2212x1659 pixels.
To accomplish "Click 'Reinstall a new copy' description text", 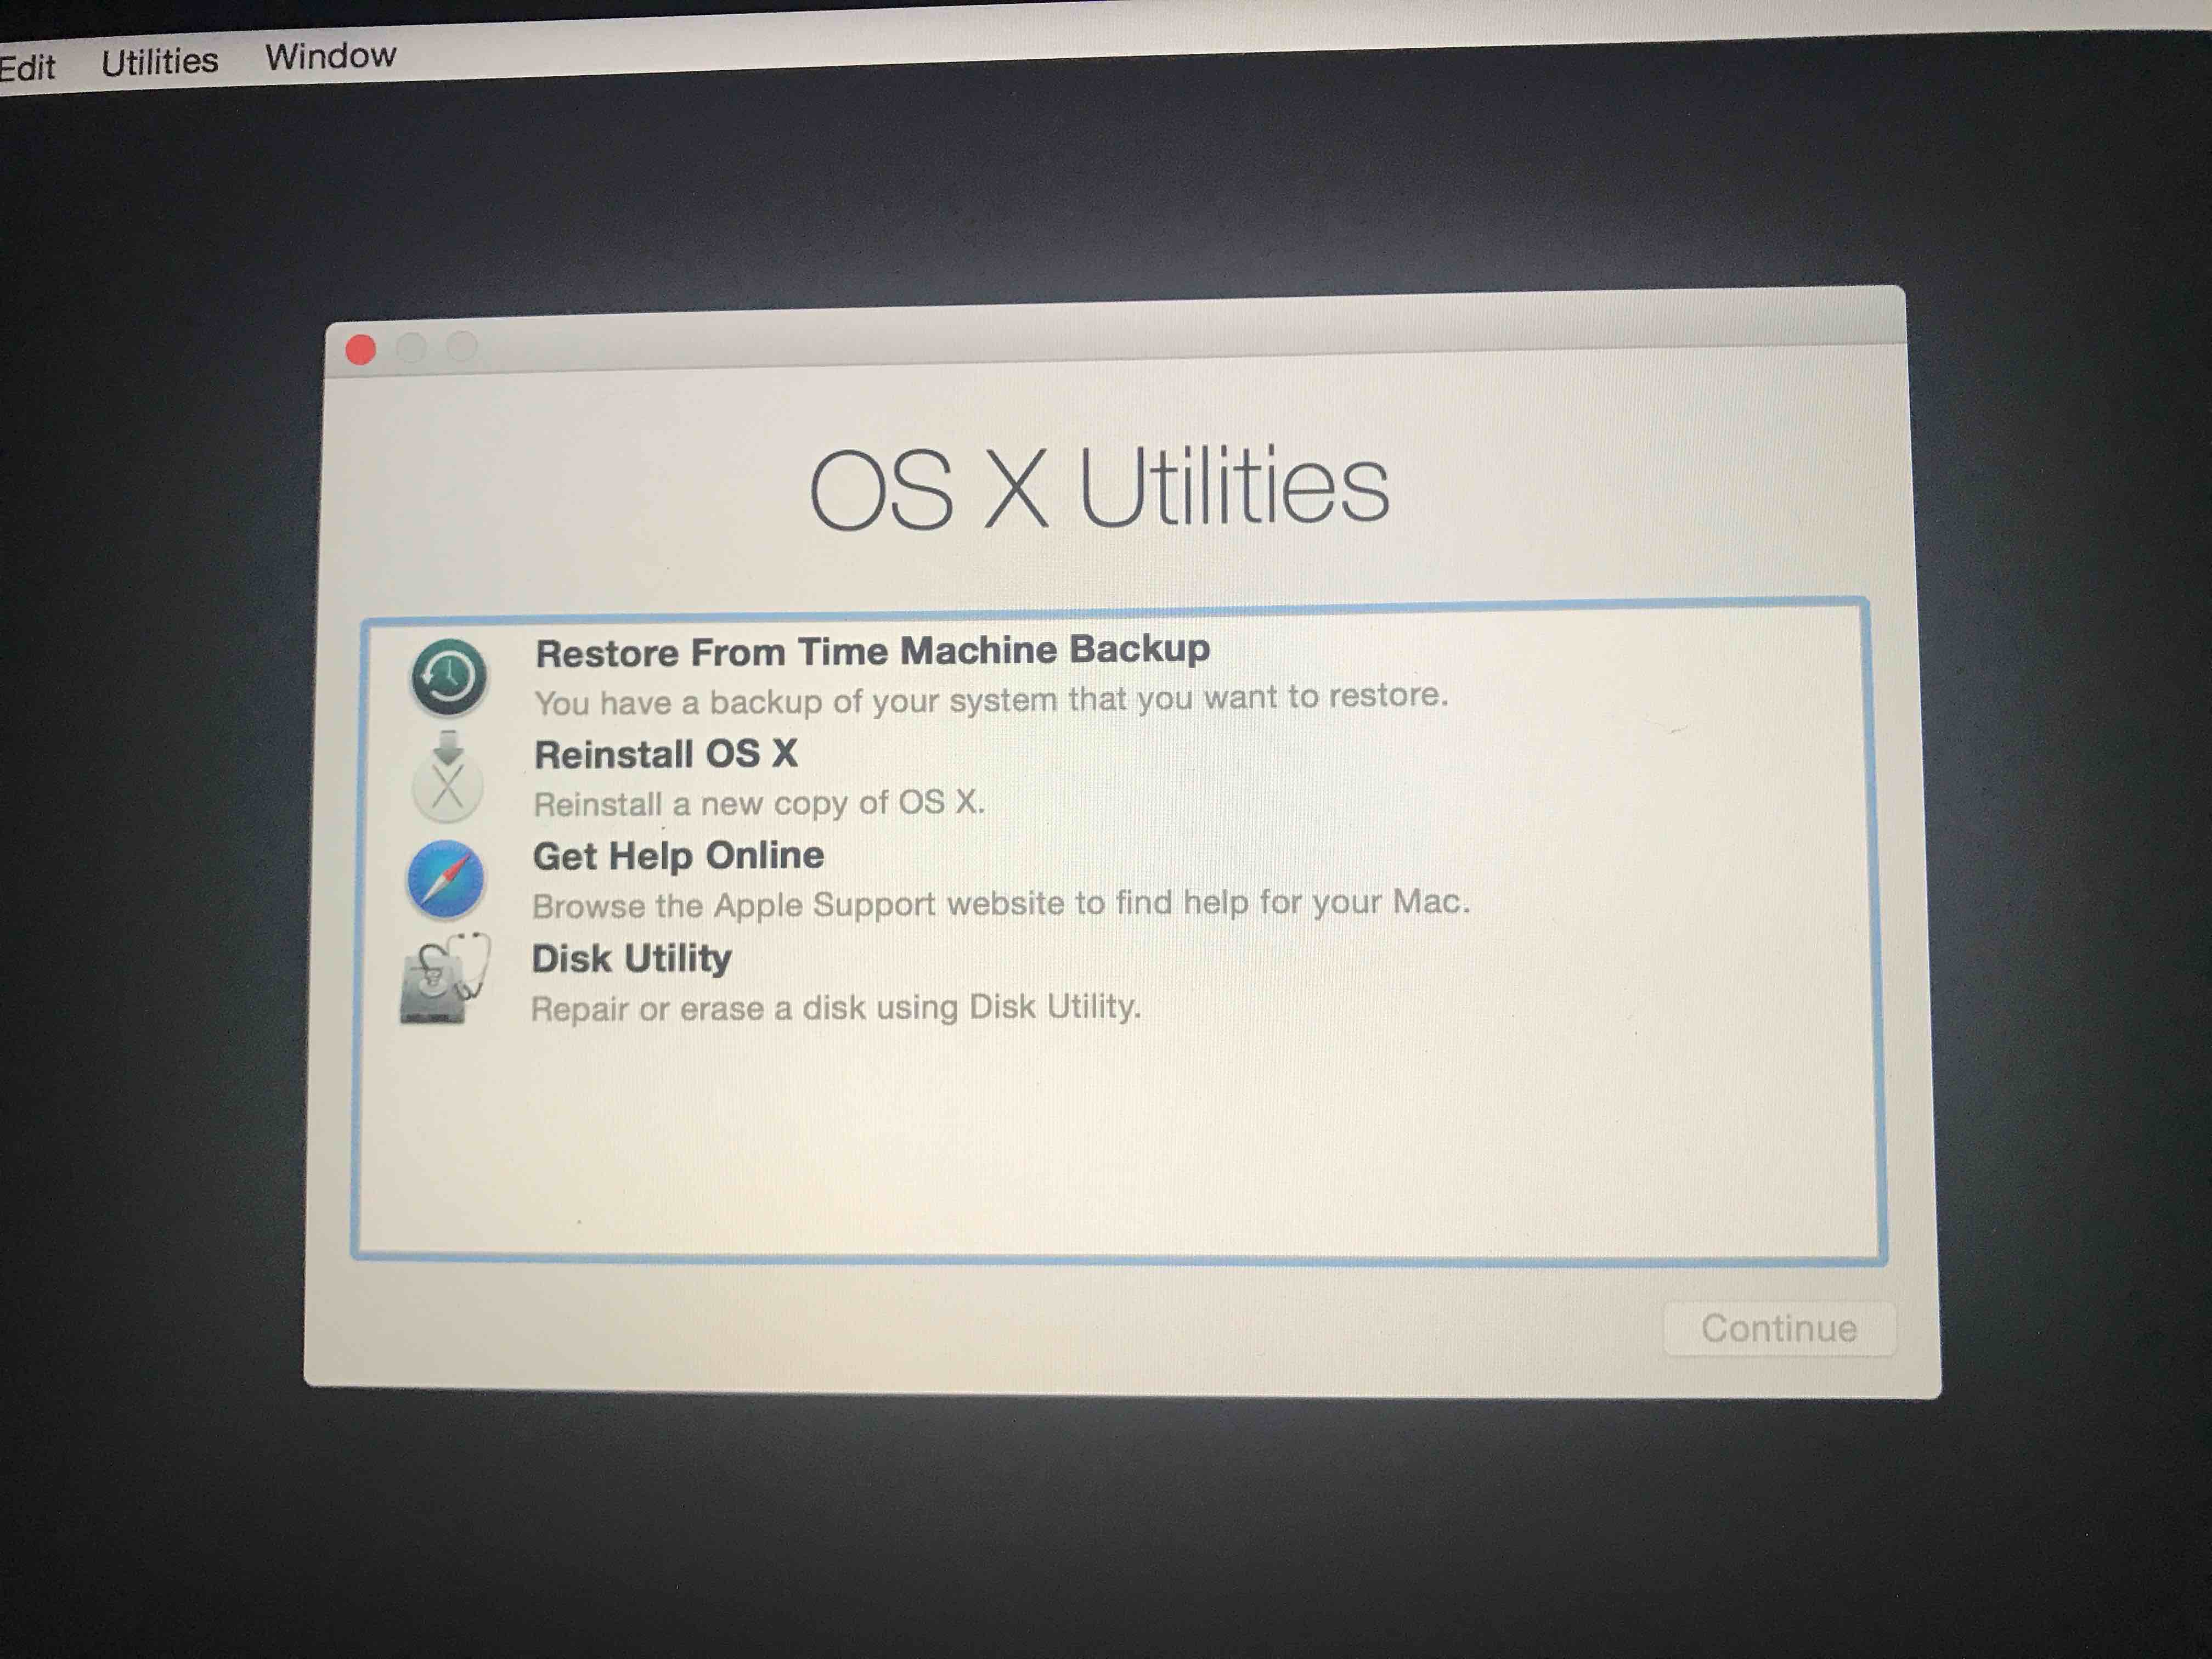I will [759, 803].
